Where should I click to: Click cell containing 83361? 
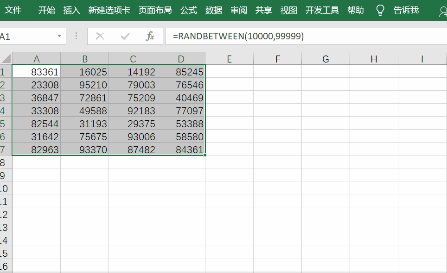[x=37, y=72]
